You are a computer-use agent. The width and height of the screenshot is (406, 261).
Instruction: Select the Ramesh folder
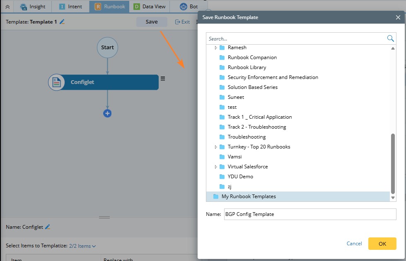(x=237, y=48)
